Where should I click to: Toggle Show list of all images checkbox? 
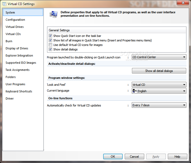(x=50, y=40)
